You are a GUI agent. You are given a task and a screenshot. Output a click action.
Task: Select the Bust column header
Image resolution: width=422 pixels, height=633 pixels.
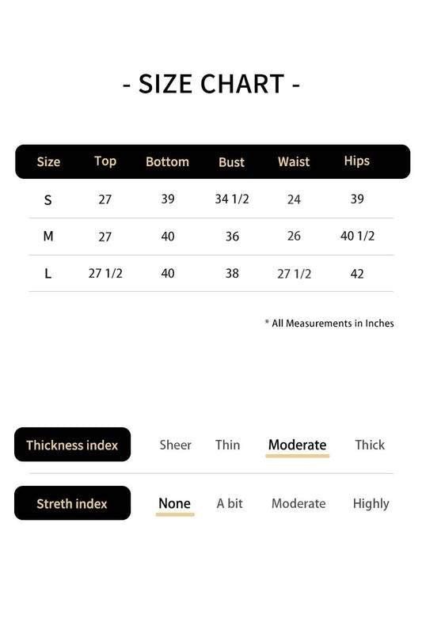(x=232, y=162)
